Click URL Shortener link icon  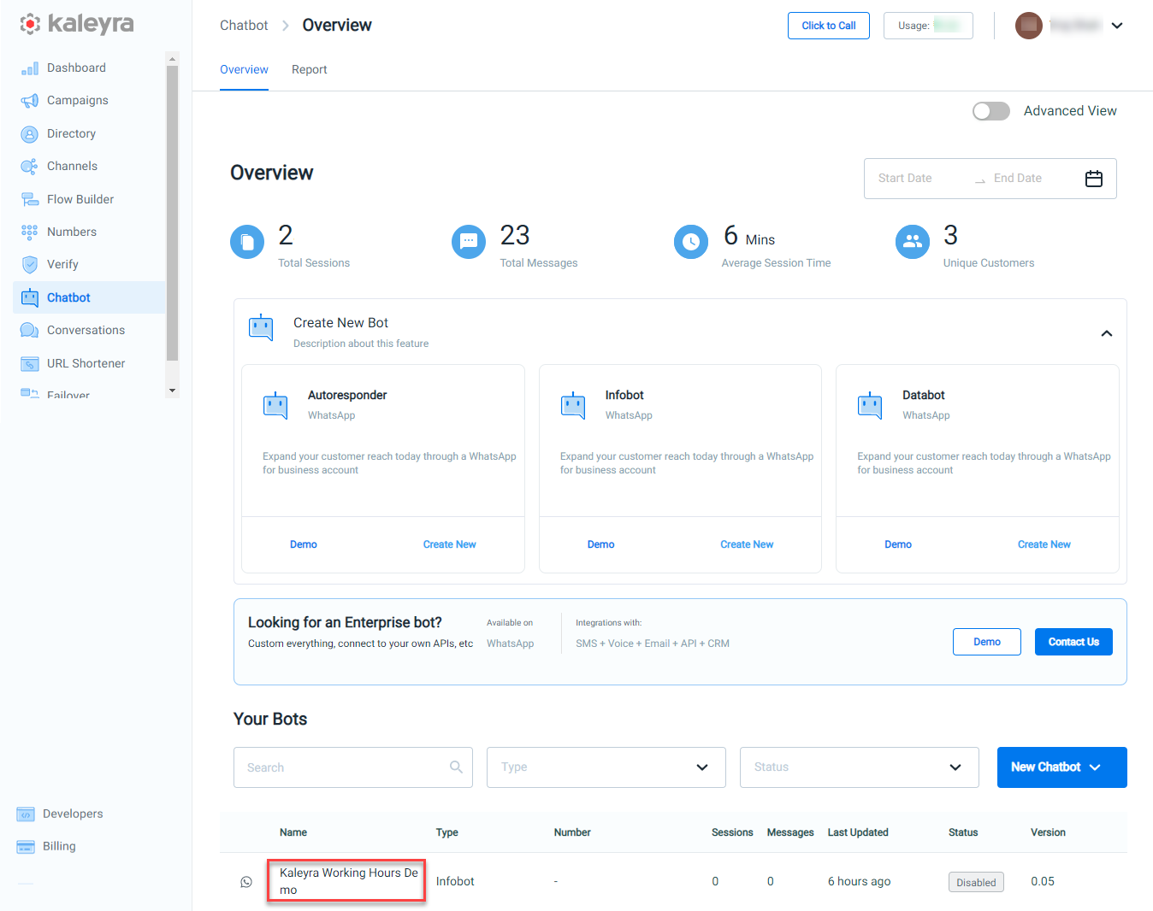(30, 364)
